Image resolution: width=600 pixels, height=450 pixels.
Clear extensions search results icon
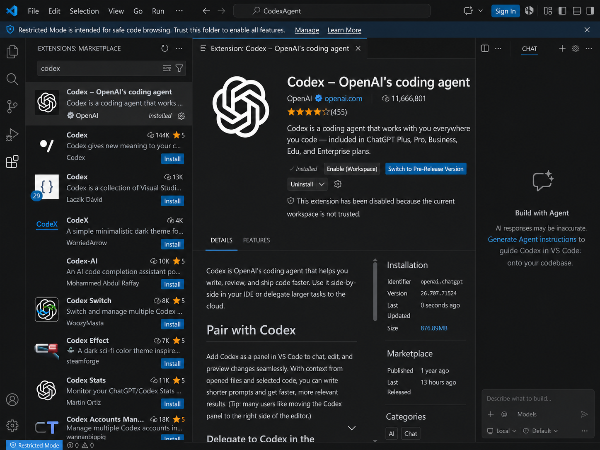(167, 68)
